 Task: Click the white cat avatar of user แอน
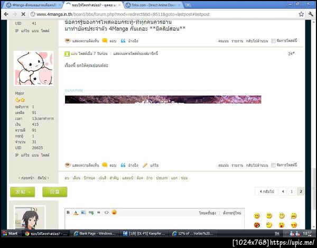pos(34,68)
